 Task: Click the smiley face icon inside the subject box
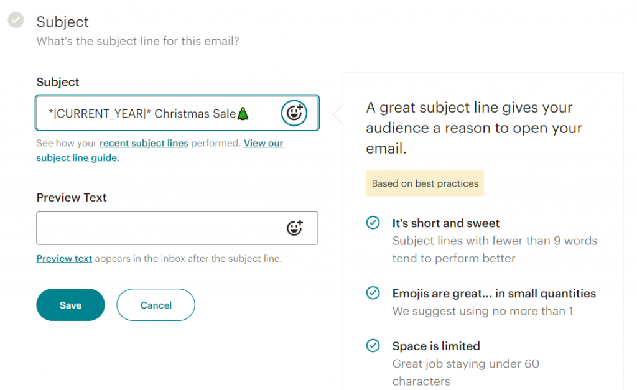(294, 113)
